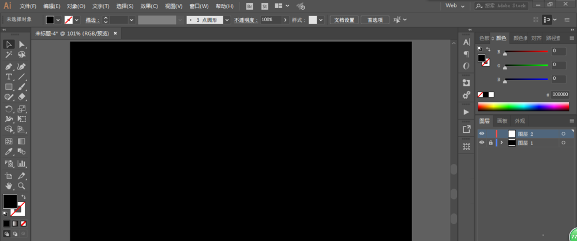Select the Eyedropper tool
The height and width of the screenshot is (241, 577).
pyautogui.click(x=9, y=151)
